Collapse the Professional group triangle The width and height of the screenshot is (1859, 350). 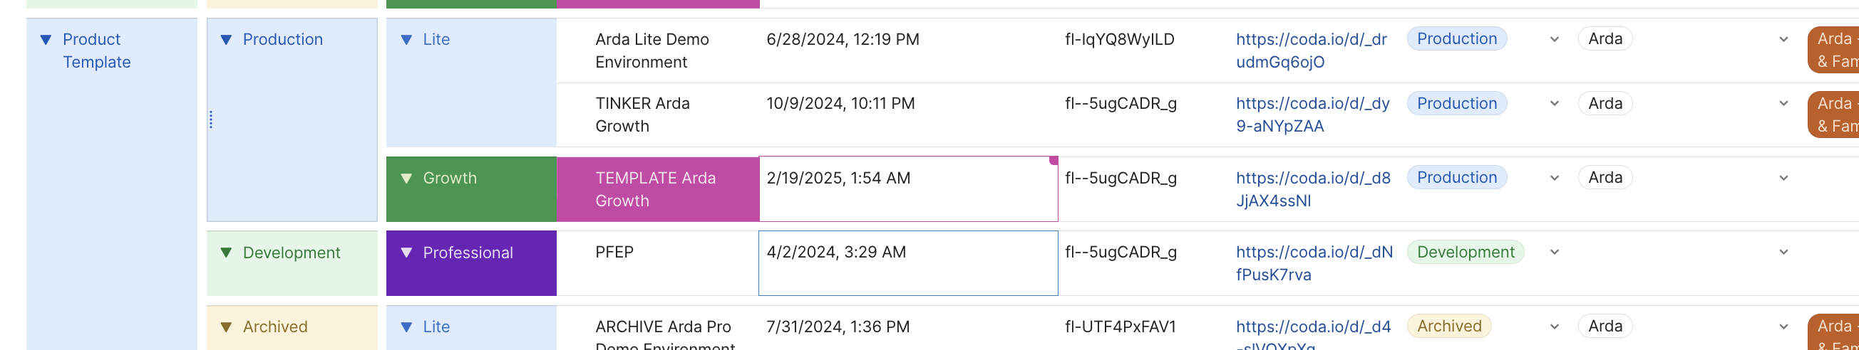coord(406,253)
